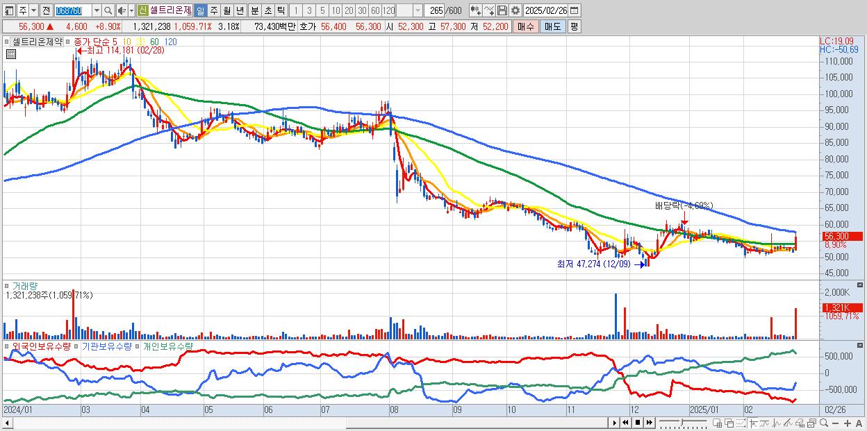Click the eraser tool icon

[x=800, y=423]
